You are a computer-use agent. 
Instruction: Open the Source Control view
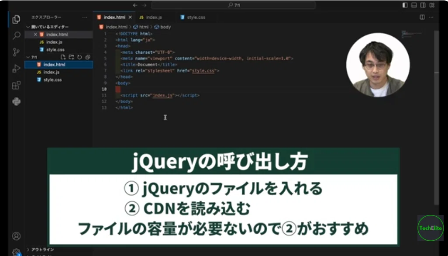click(x=16, y=52)
